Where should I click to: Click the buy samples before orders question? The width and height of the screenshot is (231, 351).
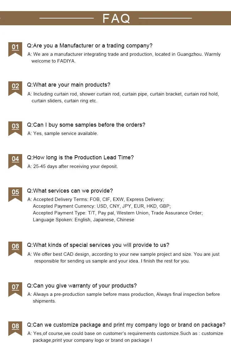coord(86,125)
